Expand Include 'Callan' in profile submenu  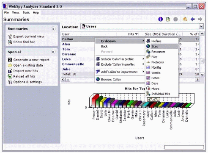pos(120,59)
